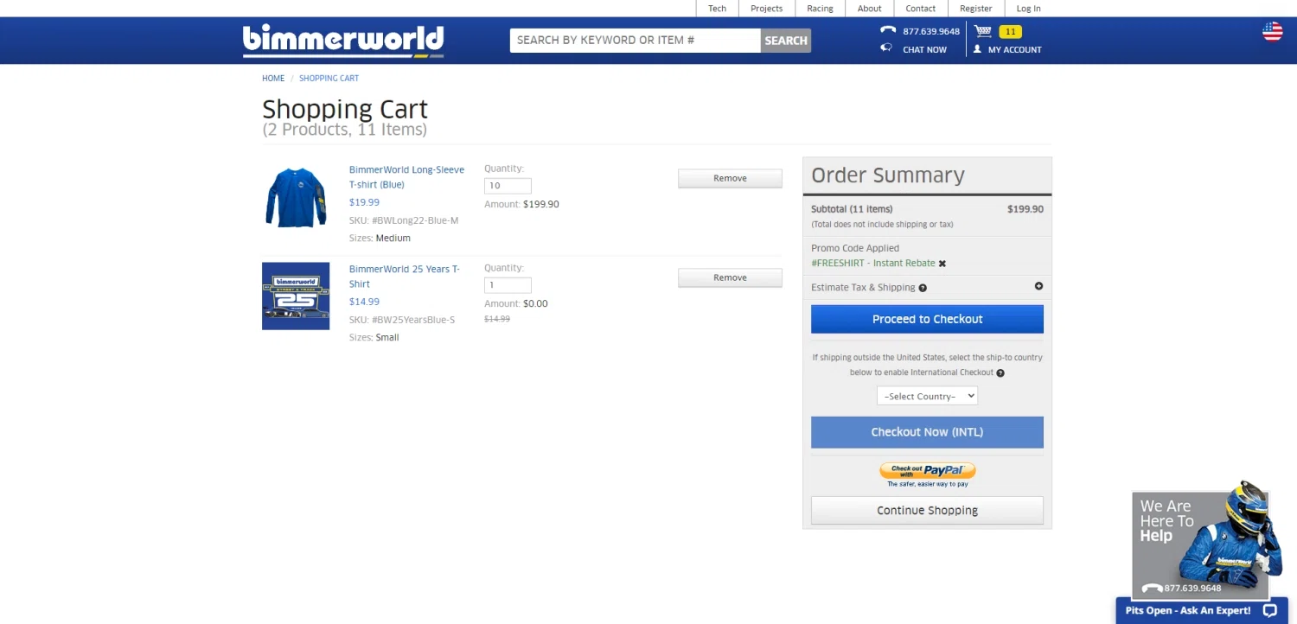The width and height of the screenshot is (1297, 624).
Task: Click the $19.99 price of Long-Sleeve shirt
Action: [x=364, y=202]
